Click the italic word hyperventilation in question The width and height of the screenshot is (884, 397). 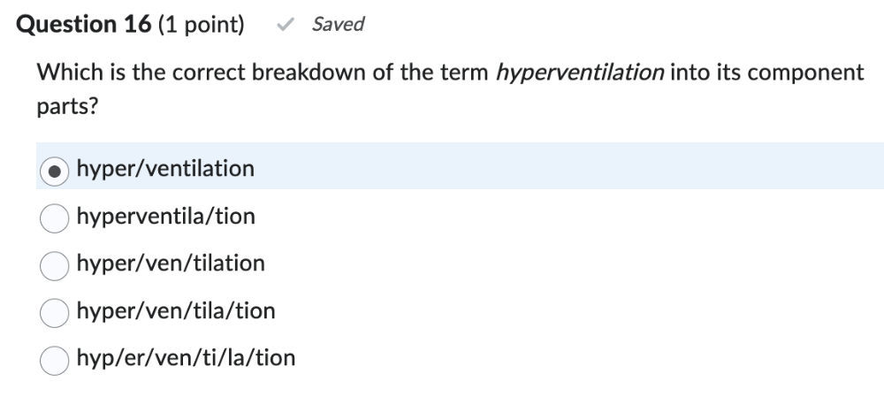coord(579,73)
